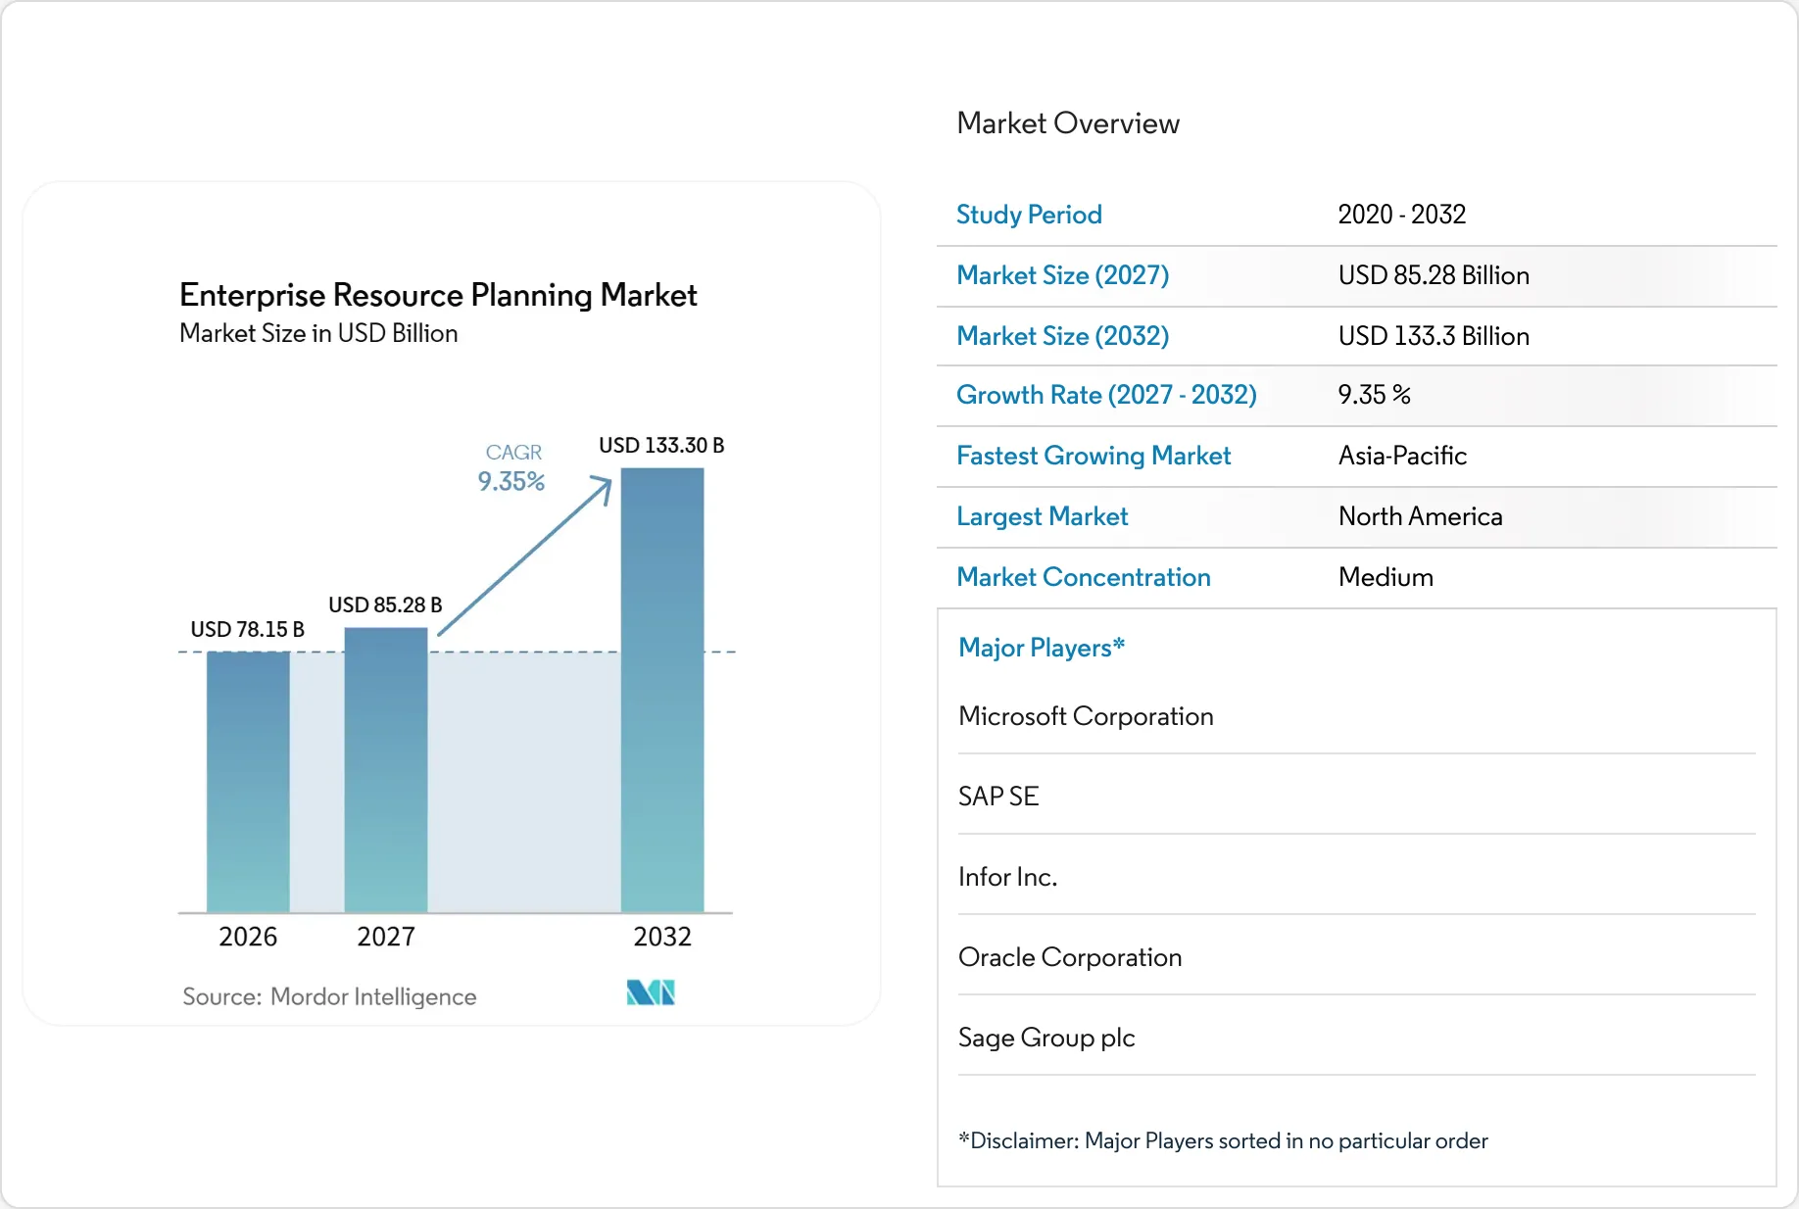Image resolution: width=1799 pixels, height=1209 pixels.
Task: Click the 2032 axis label
Action: coord(662,937)
